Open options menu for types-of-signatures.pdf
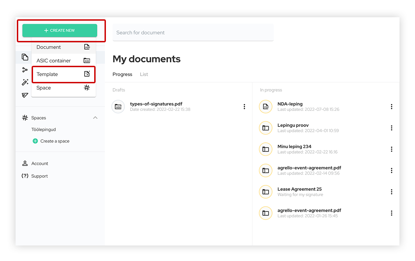 coord(244,107)
